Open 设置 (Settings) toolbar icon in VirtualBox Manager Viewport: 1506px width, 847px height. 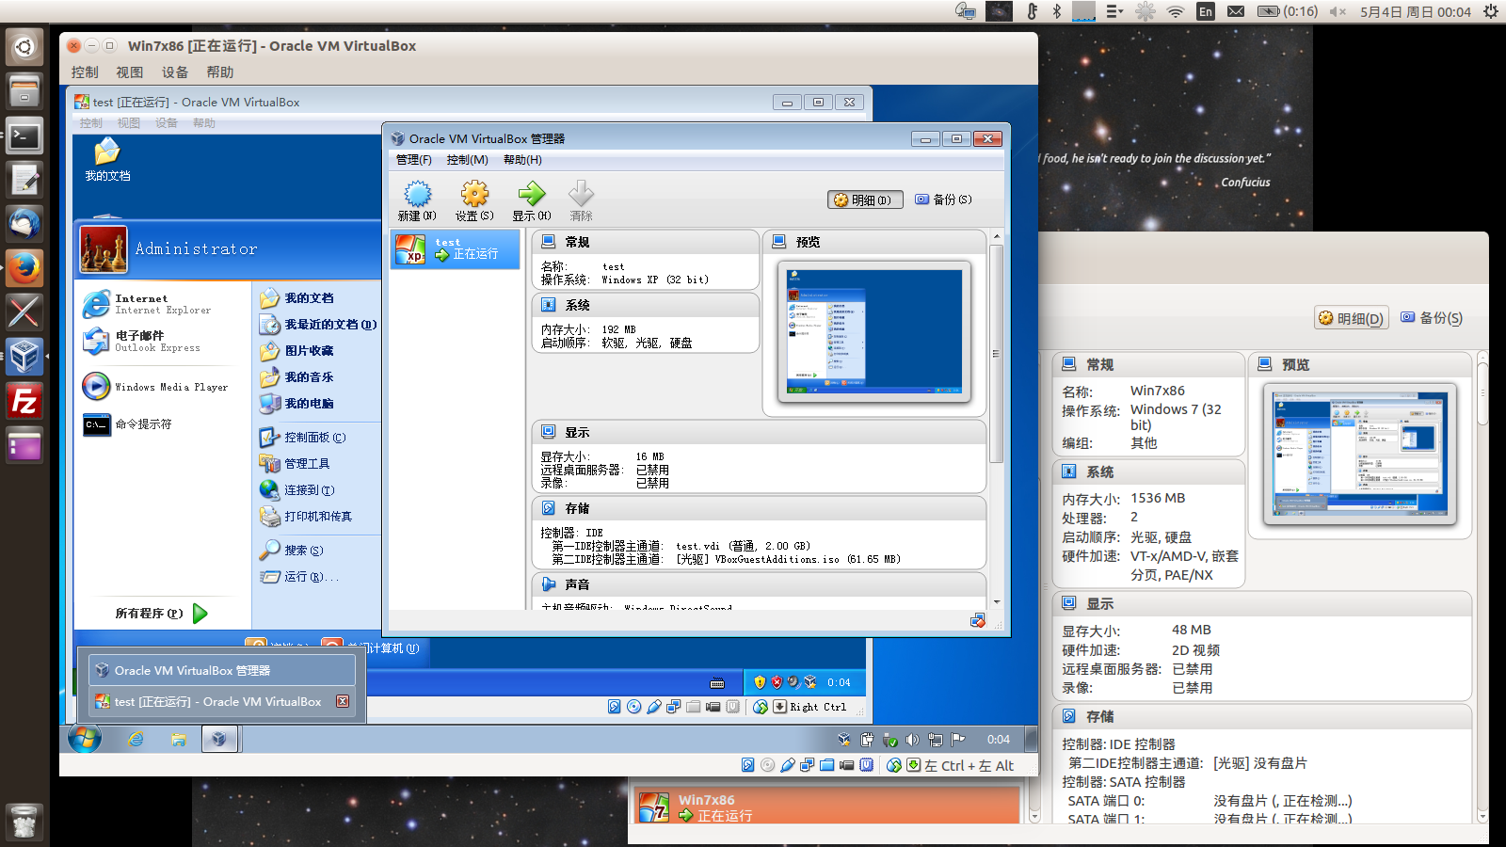click(x=474, y=200)
